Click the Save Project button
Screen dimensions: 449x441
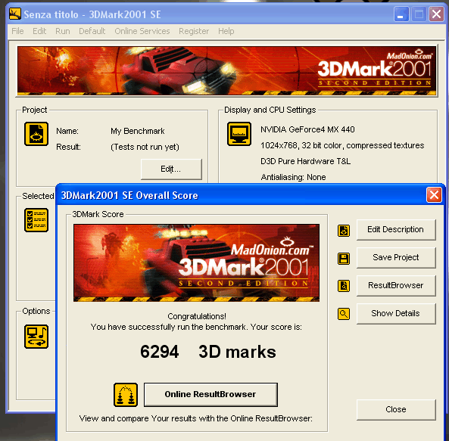(396, 257)
